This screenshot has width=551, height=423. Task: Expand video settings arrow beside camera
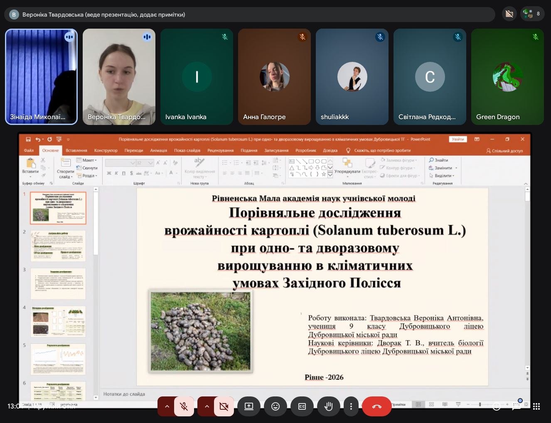point(207,406)
